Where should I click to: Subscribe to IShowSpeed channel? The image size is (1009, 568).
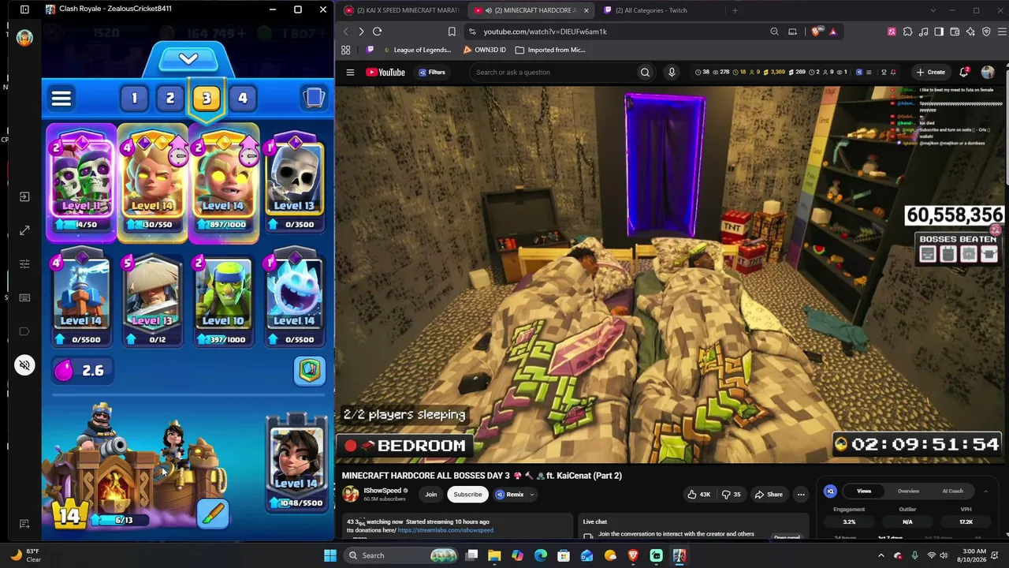tap(467, 495)
